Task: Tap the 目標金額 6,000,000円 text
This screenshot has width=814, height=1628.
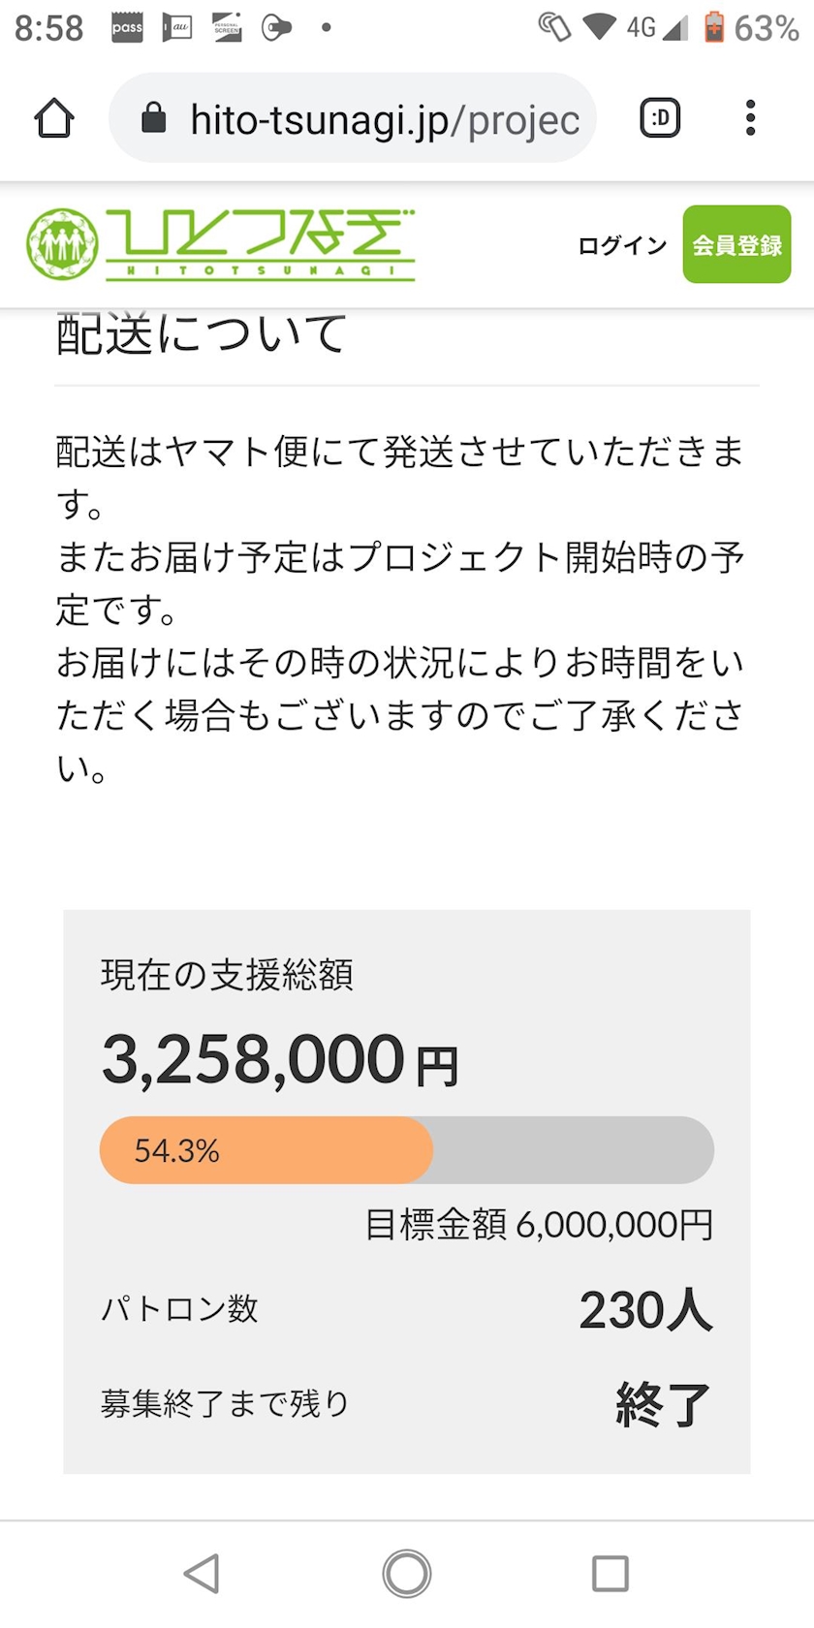Action: [x=539, y=1225]
